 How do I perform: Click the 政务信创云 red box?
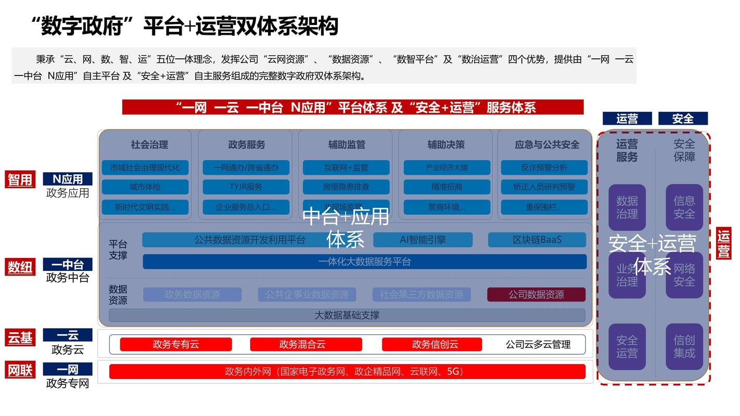(431, 344)
